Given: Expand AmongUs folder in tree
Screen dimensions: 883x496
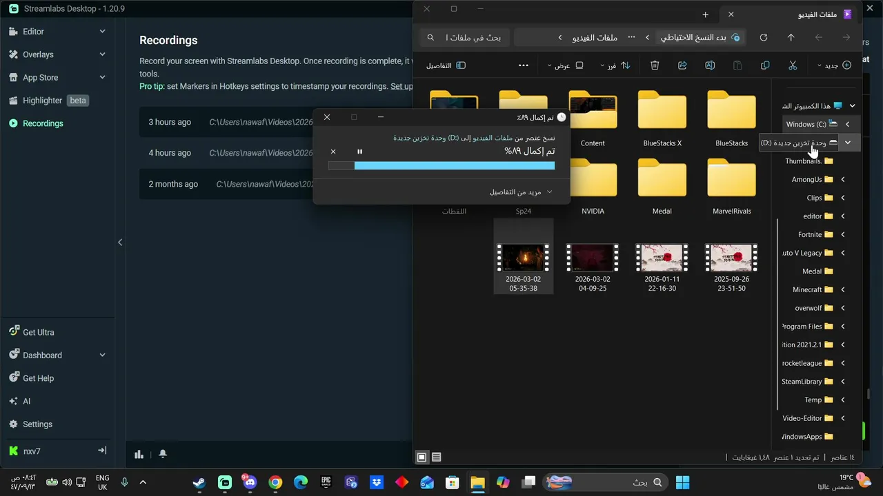Looking at the screenshot, I should click(842, 179).
